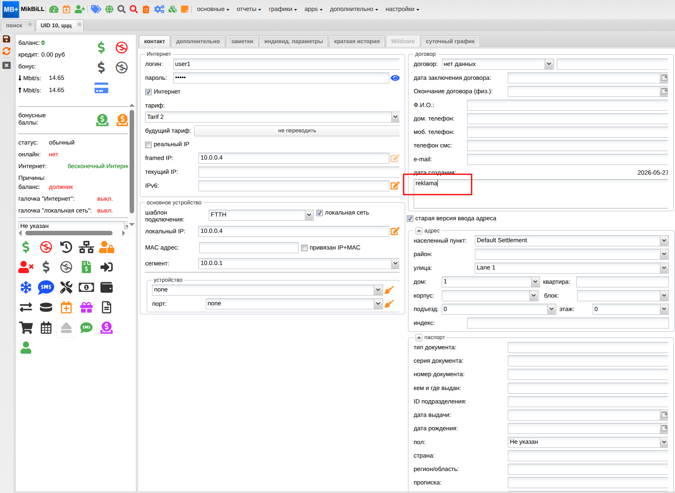Click the orange refresh icon in sidebar
Image resolution: width=675 pixels, height=493 pixels.
(x=7, y=51)
